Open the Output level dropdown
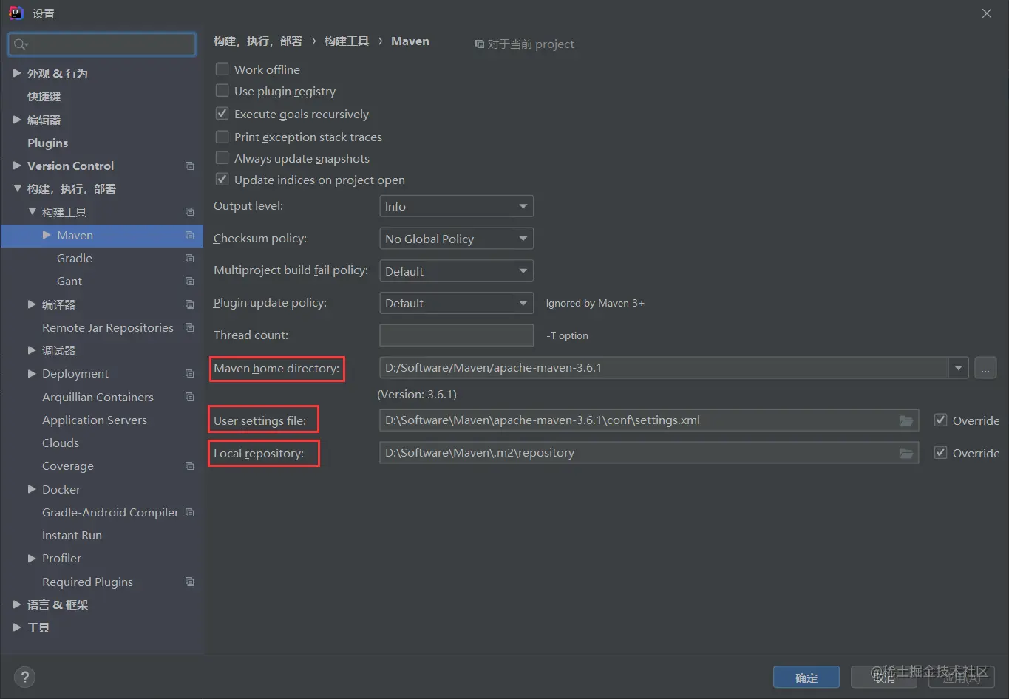Image resolution: width=1009 pixels, height=699 pixels. point(456,206)
